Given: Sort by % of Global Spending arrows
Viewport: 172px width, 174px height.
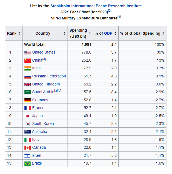Looking at the screenshot, I should point(163,34).
